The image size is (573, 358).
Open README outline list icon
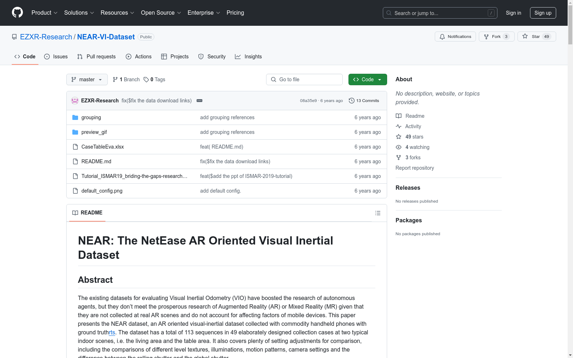(378, 213)
